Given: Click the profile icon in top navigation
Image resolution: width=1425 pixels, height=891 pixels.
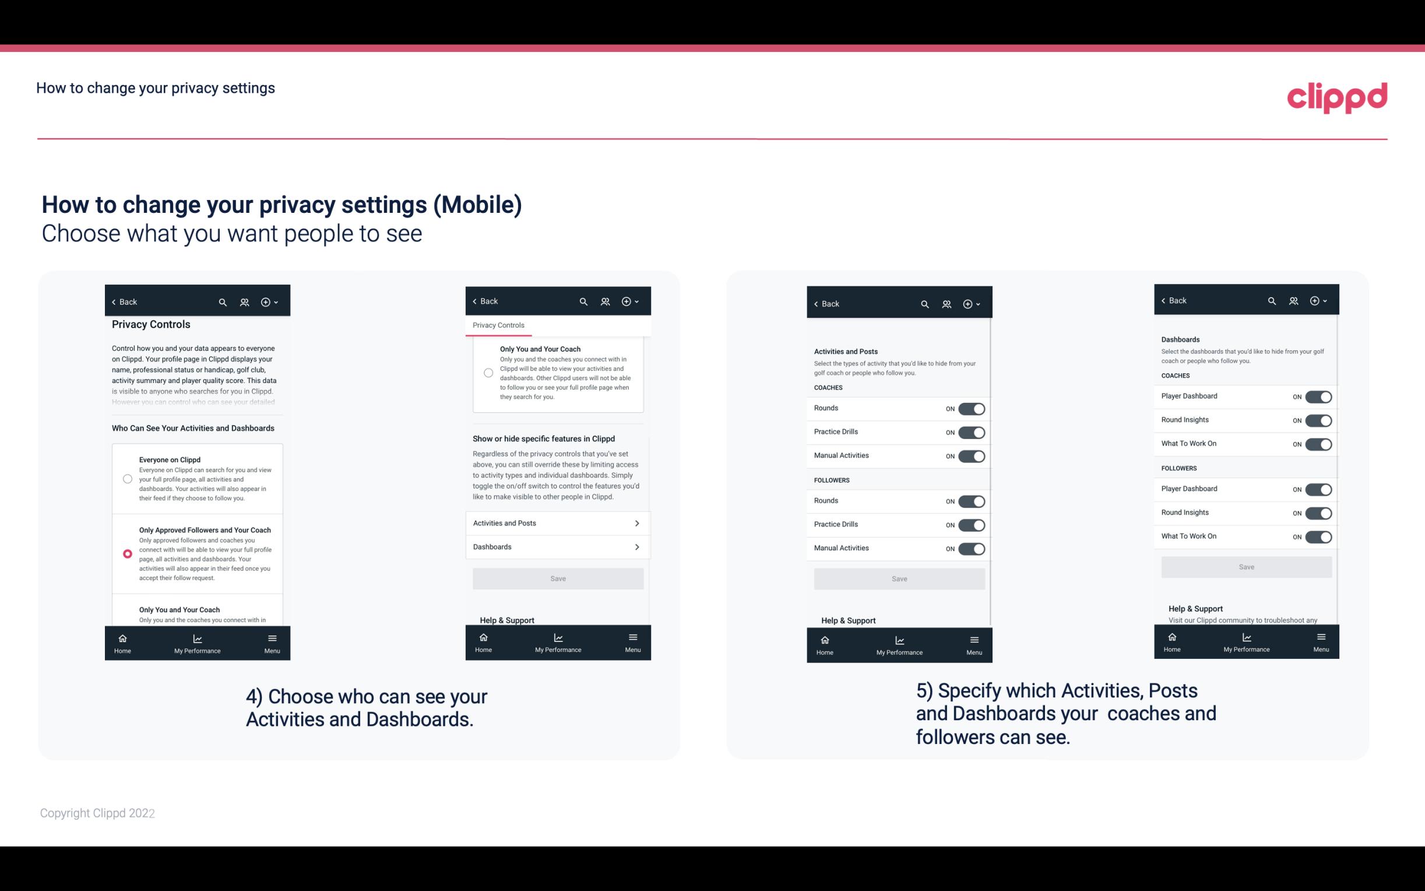Looking at the screenshot, I should pos(244,302).
